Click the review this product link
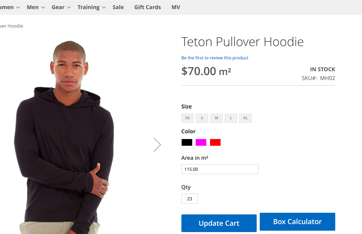The width and height of the screenshot is (362, 234). tap(215, 58)
